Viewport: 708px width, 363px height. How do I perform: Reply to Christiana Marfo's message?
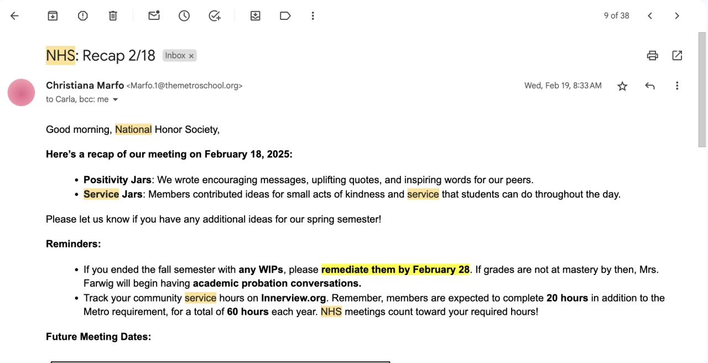coord(650,86)
